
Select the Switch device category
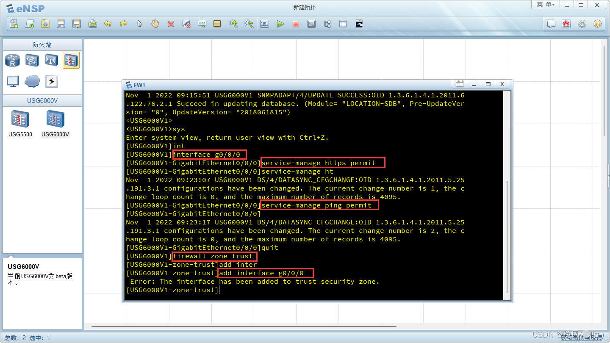pyautogui.click(x=32, y=61)
